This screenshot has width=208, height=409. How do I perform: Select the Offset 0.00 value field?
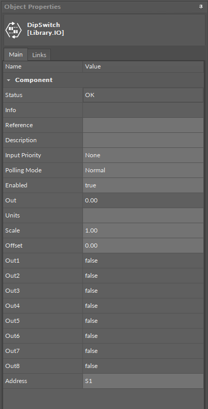143,246
